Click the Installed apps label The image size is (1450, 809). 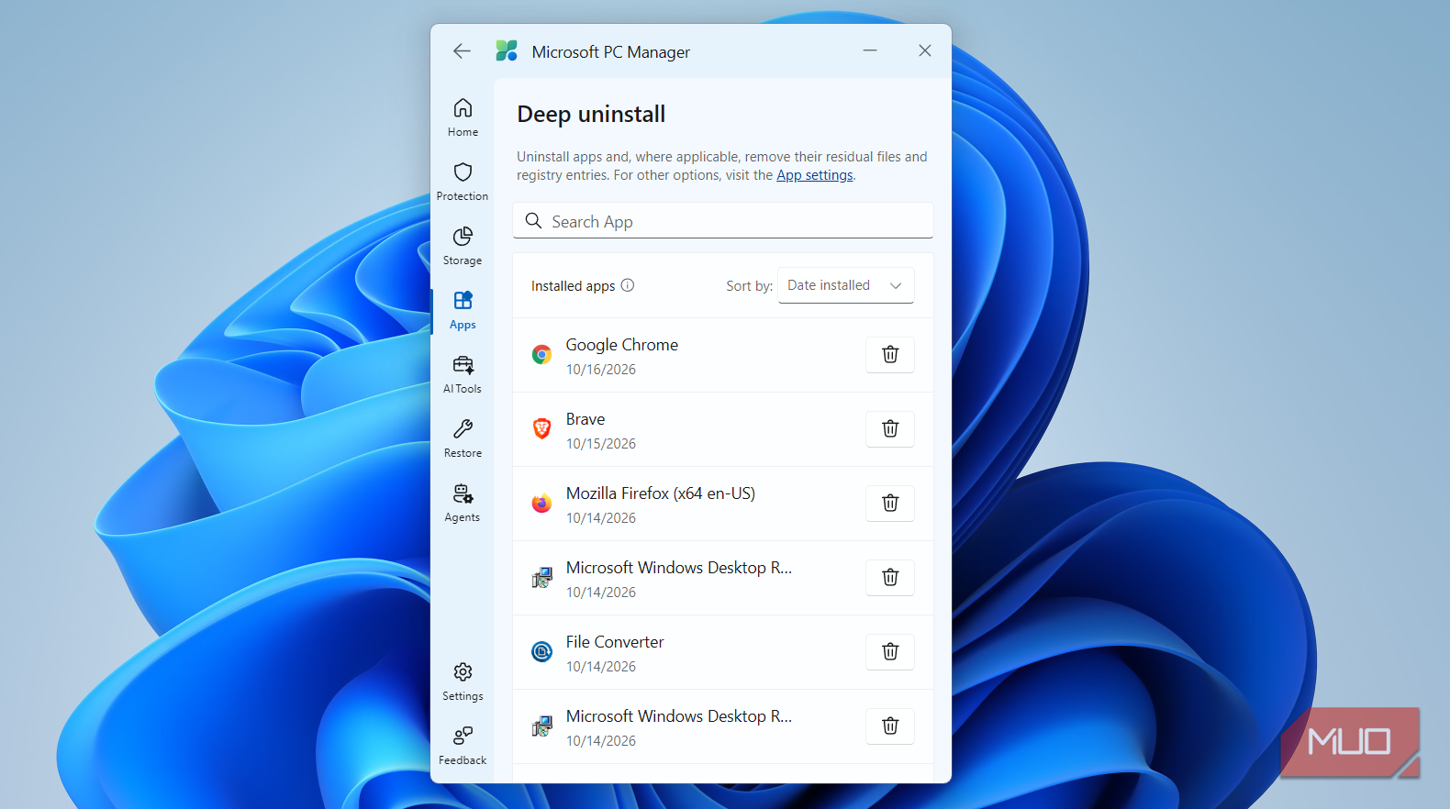[574, 286]
